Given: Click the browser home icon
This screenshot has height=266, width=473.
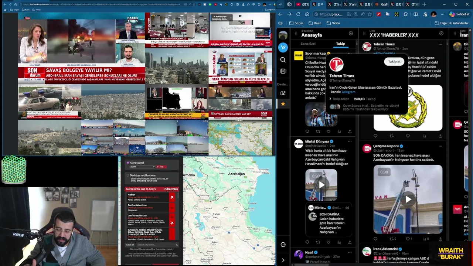Looking at the screenshot, I should coord(307,14).
